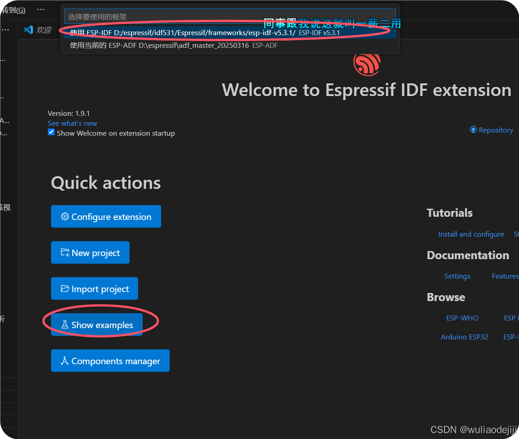Open the Import project action
The width and height of the screenshot is (519, 439).
[94, 288]
